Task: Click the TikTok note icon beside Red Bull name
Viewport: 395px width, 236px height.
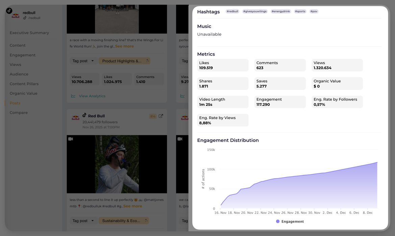Action: click(x=84, y=116)
